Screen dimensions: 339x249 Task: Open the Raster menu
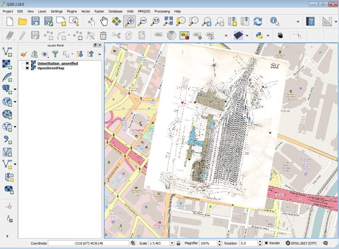pos(99,11)
